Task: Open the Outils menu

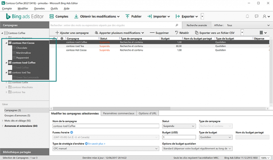Action: click(54, 9)
